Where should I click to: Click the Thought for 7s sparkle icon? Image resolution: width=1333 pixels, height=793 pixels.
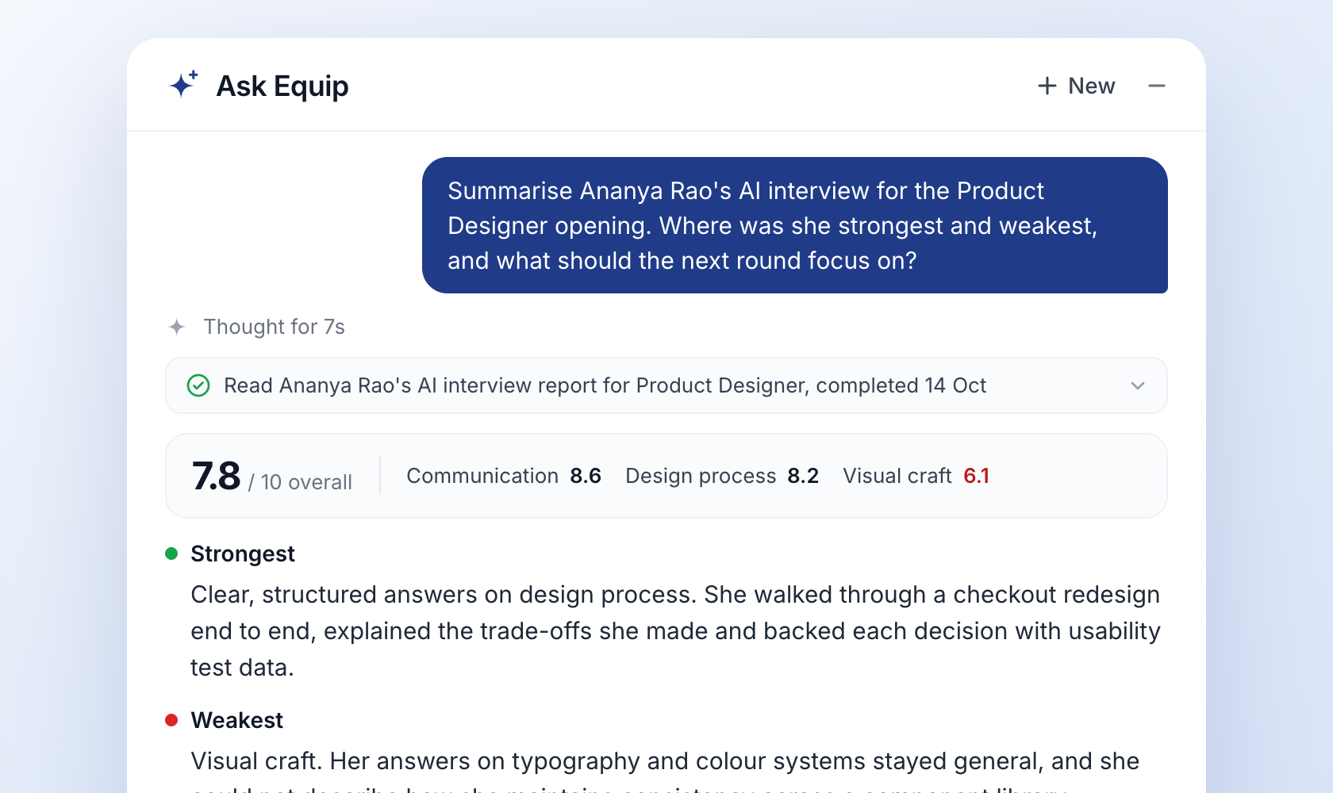[x=177, y=327]
